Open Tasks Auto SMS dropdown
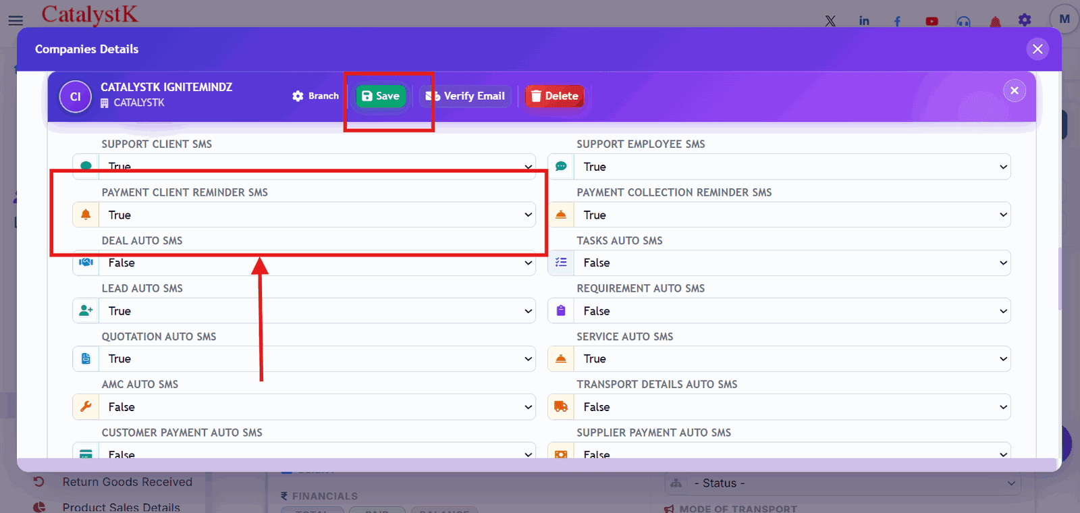This screenshot has width=1080, height=513. 792,263
